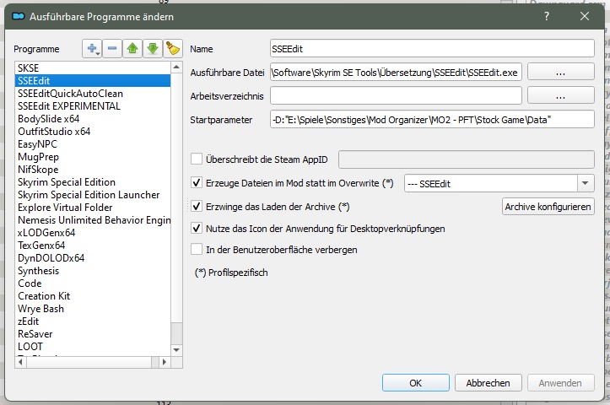Uncheck Erzwinge das Laden der Archive
Screen dimensions: 610x405
coord(197,206)
